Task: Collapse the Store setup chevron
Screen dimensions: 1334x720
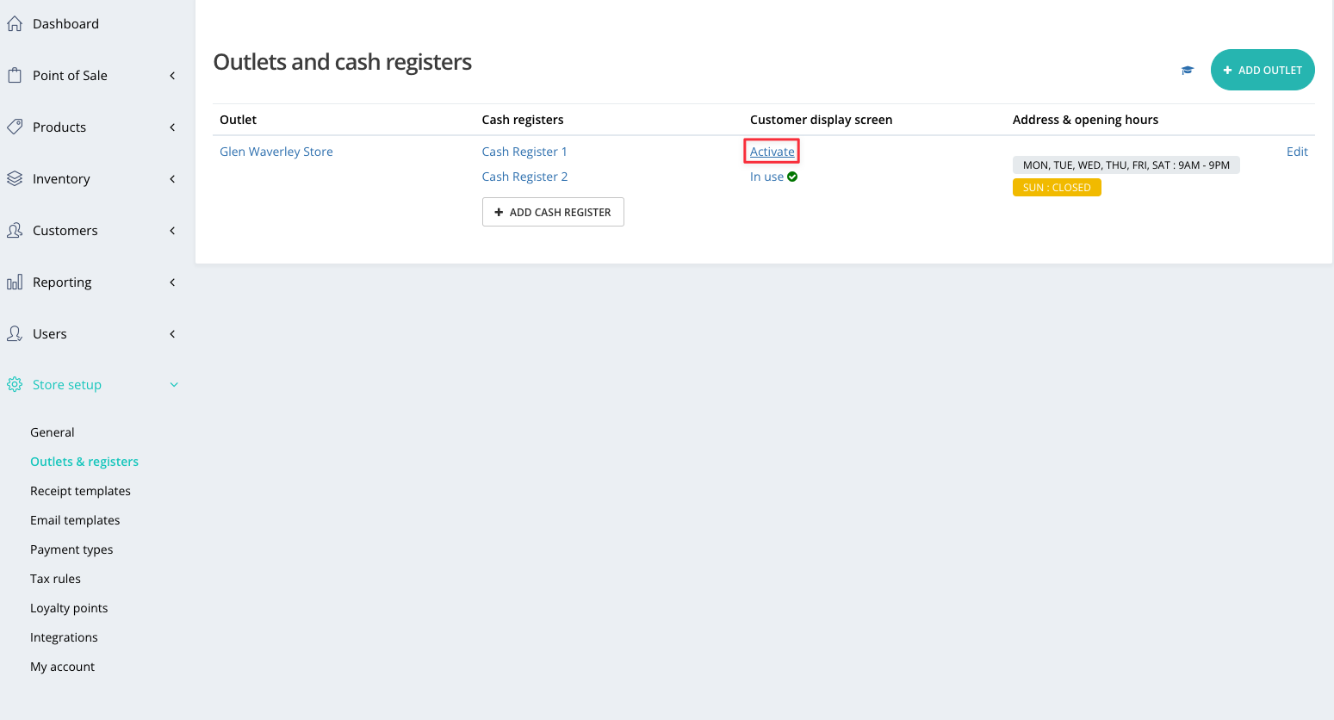Action: 174,385
